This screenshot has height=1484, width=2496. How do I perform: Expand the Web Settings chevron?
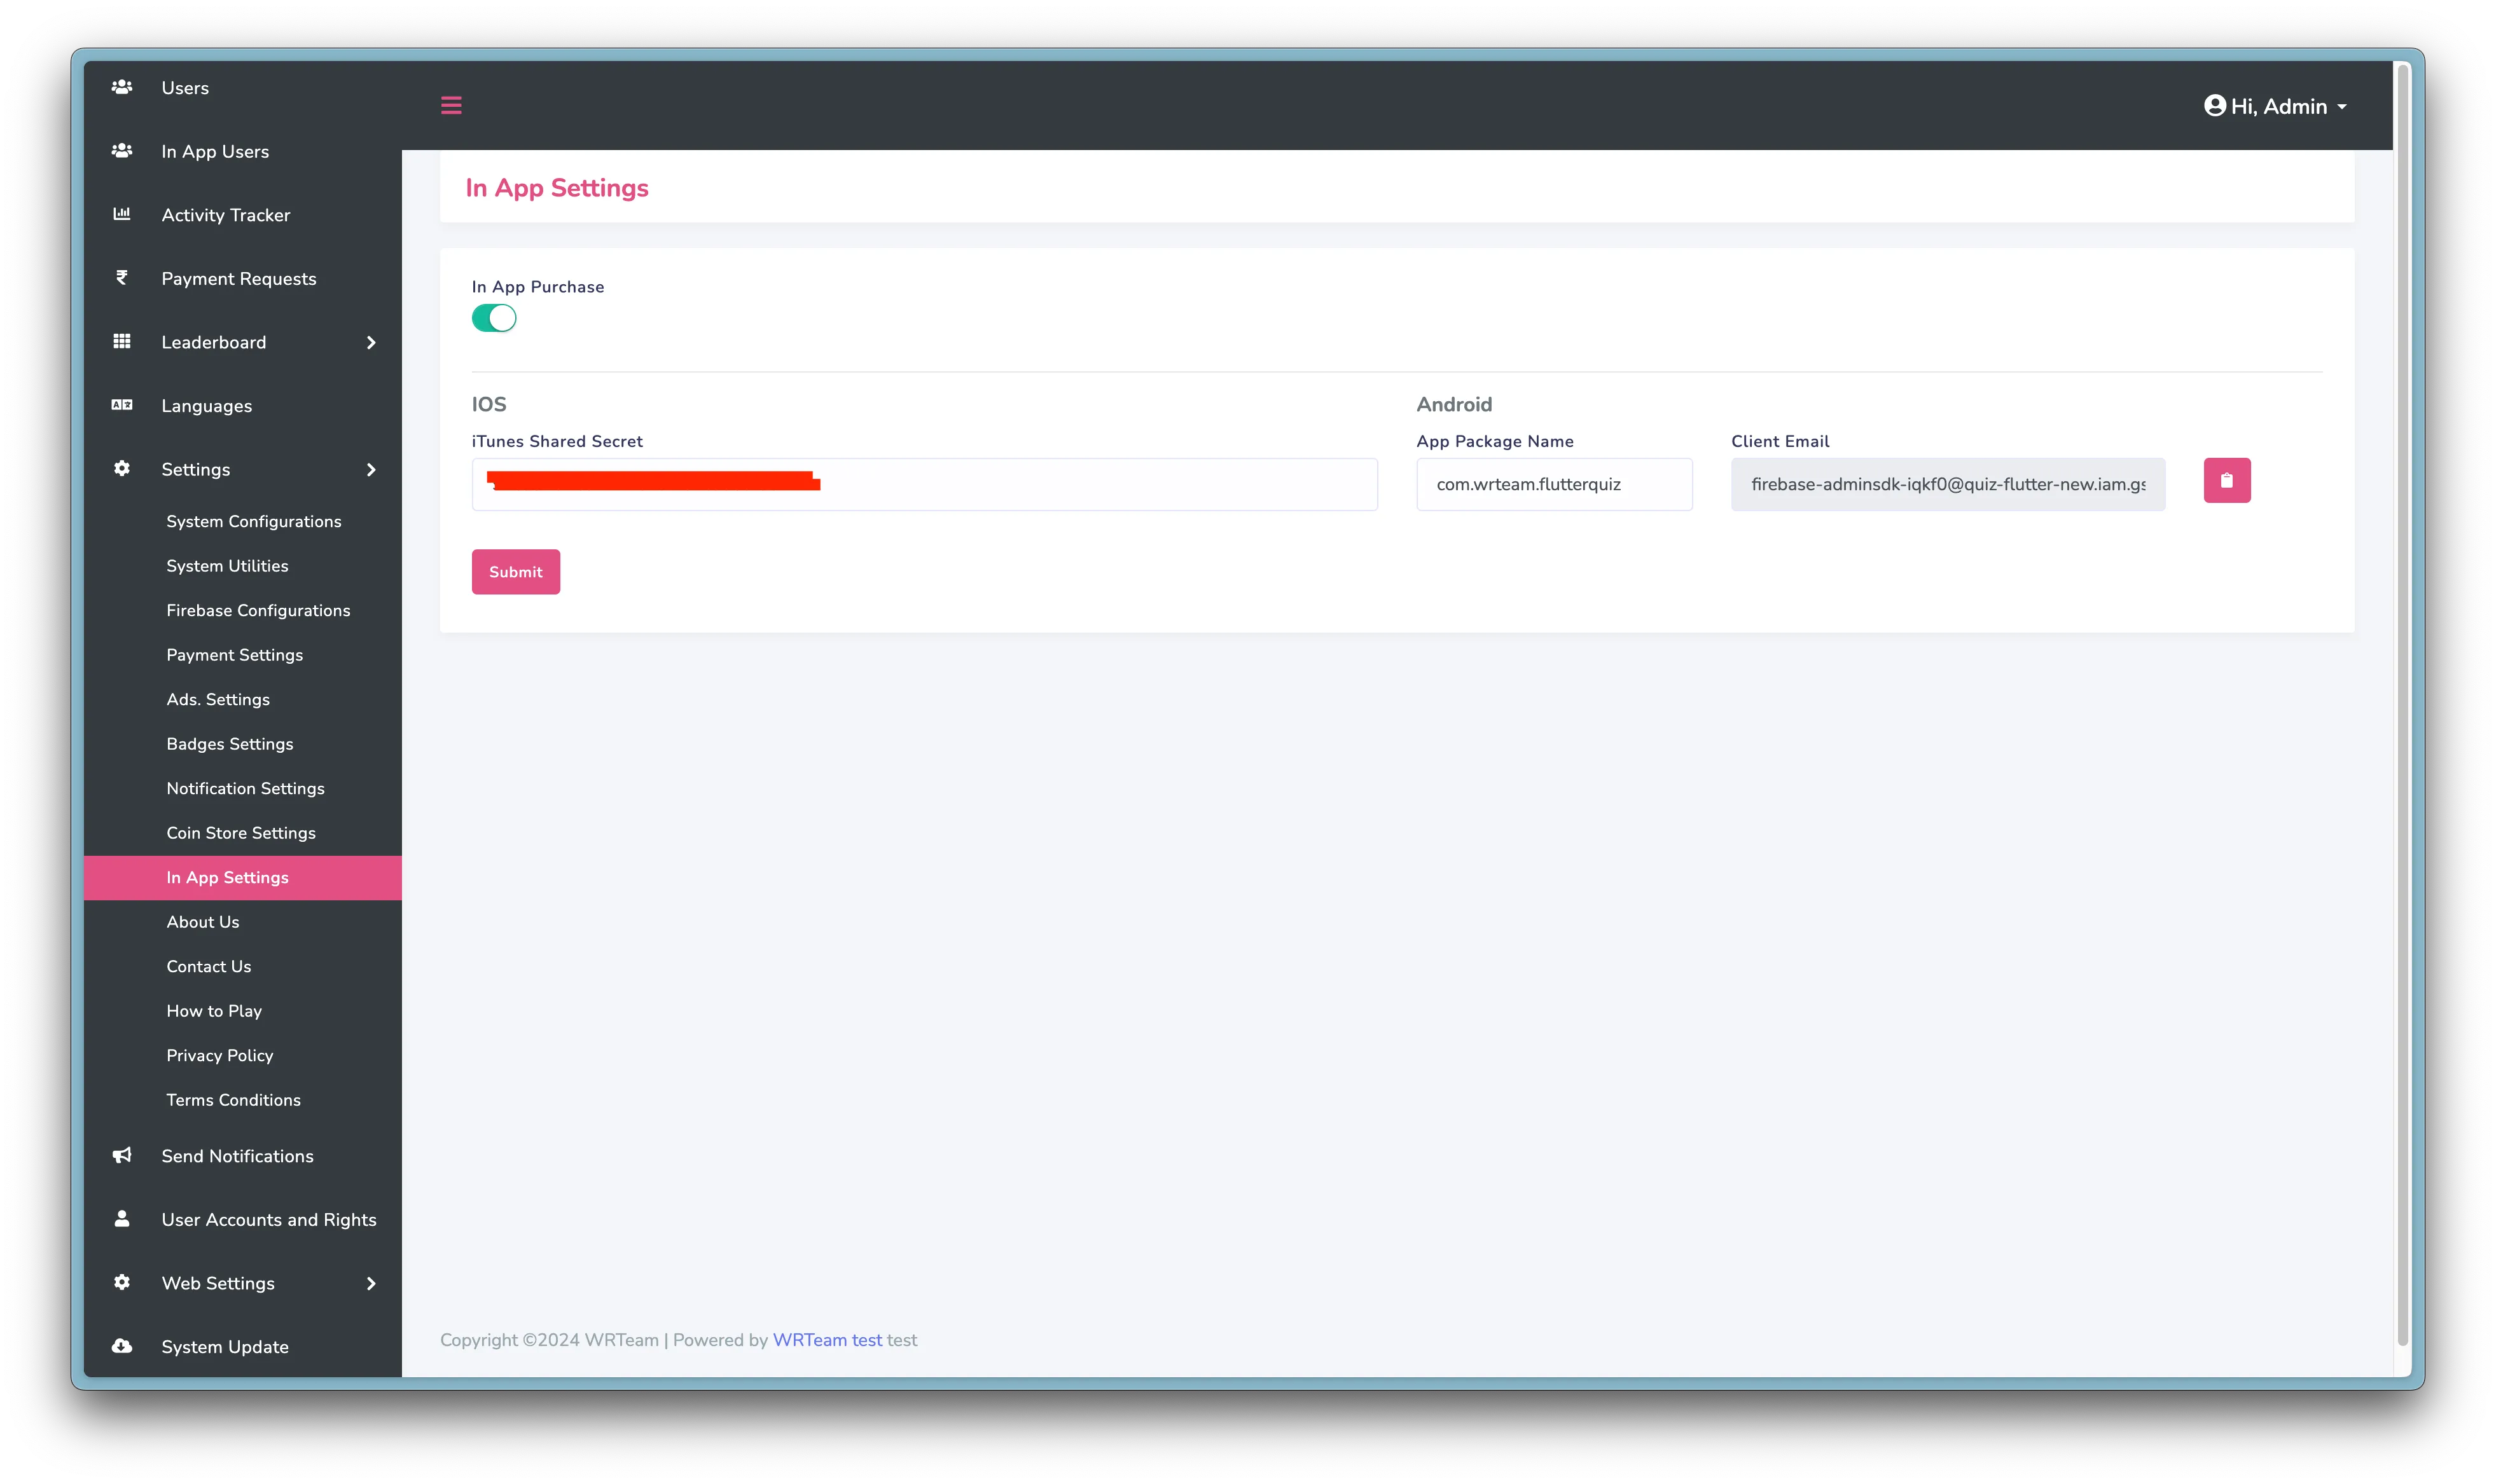coord(371,1283)
